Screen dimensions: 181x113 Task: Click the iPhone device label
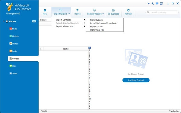click(12, 21)
